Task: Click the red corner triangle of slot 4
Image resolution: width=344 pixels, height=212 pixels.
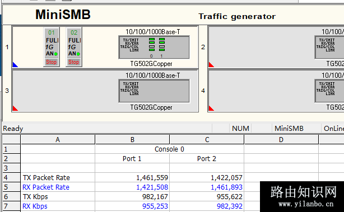Action: (211, 109)
